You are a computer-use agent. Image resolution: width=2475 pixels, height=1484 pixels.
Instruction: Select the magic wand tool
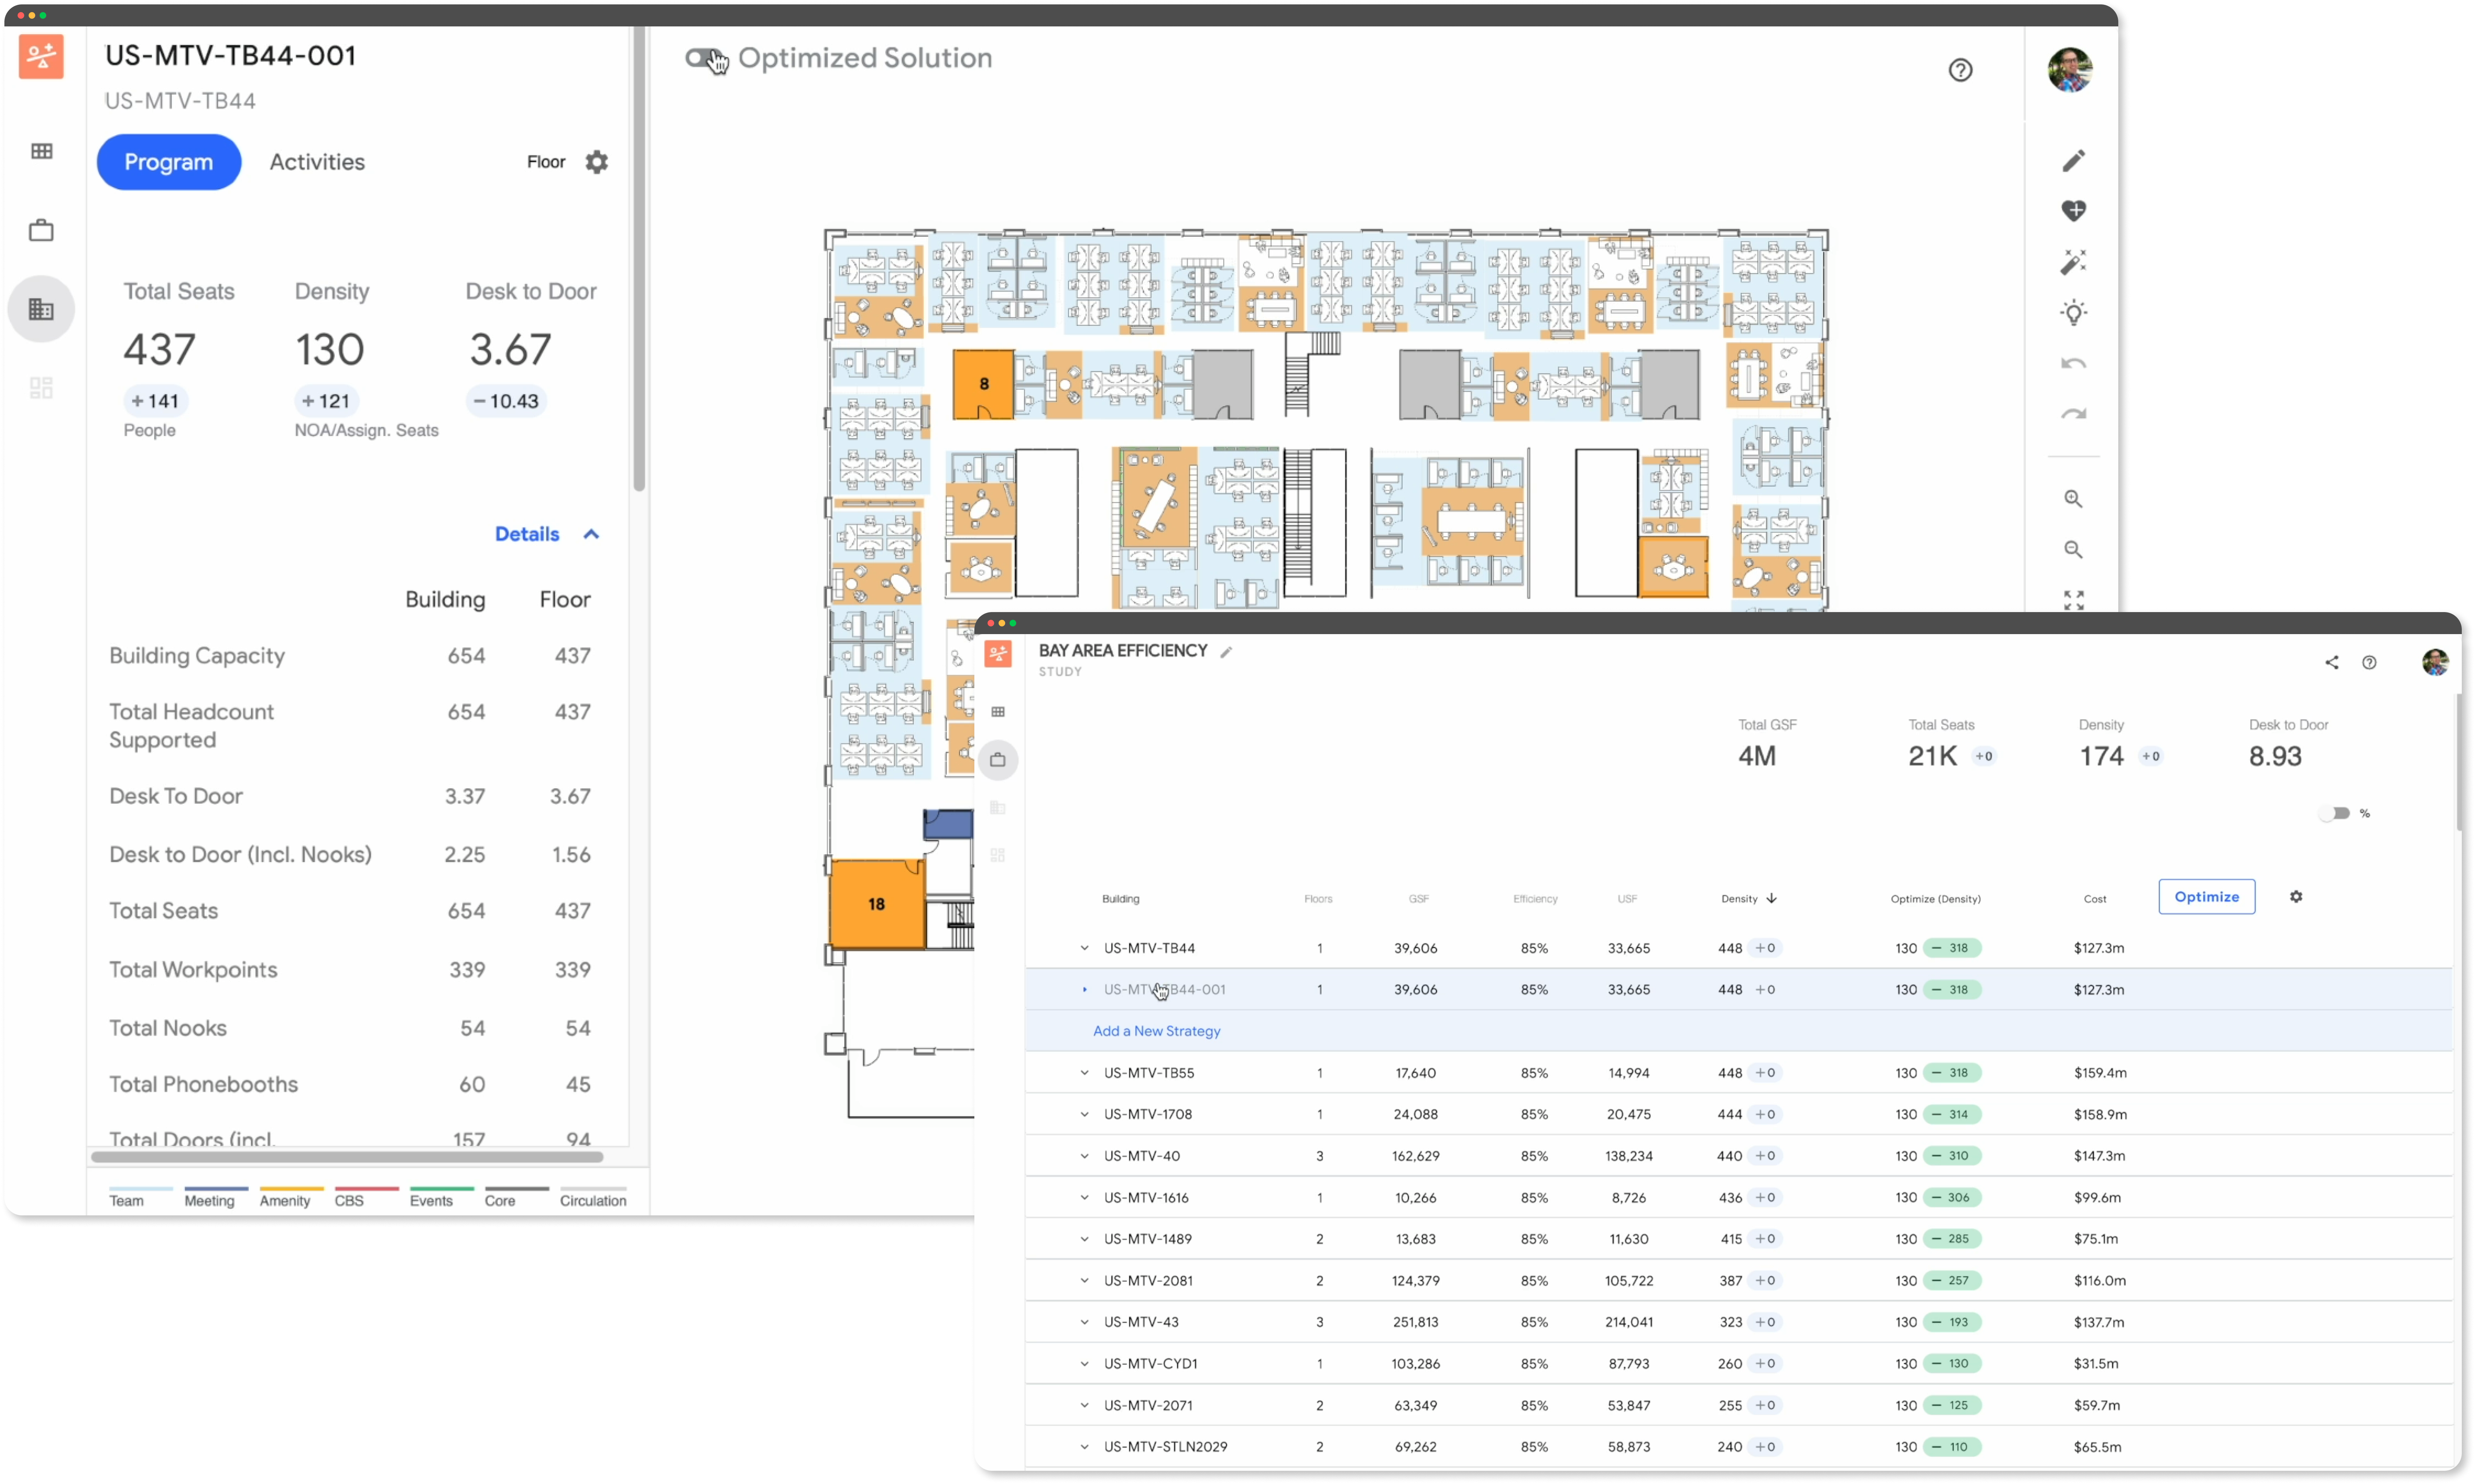click(2073, 262)
